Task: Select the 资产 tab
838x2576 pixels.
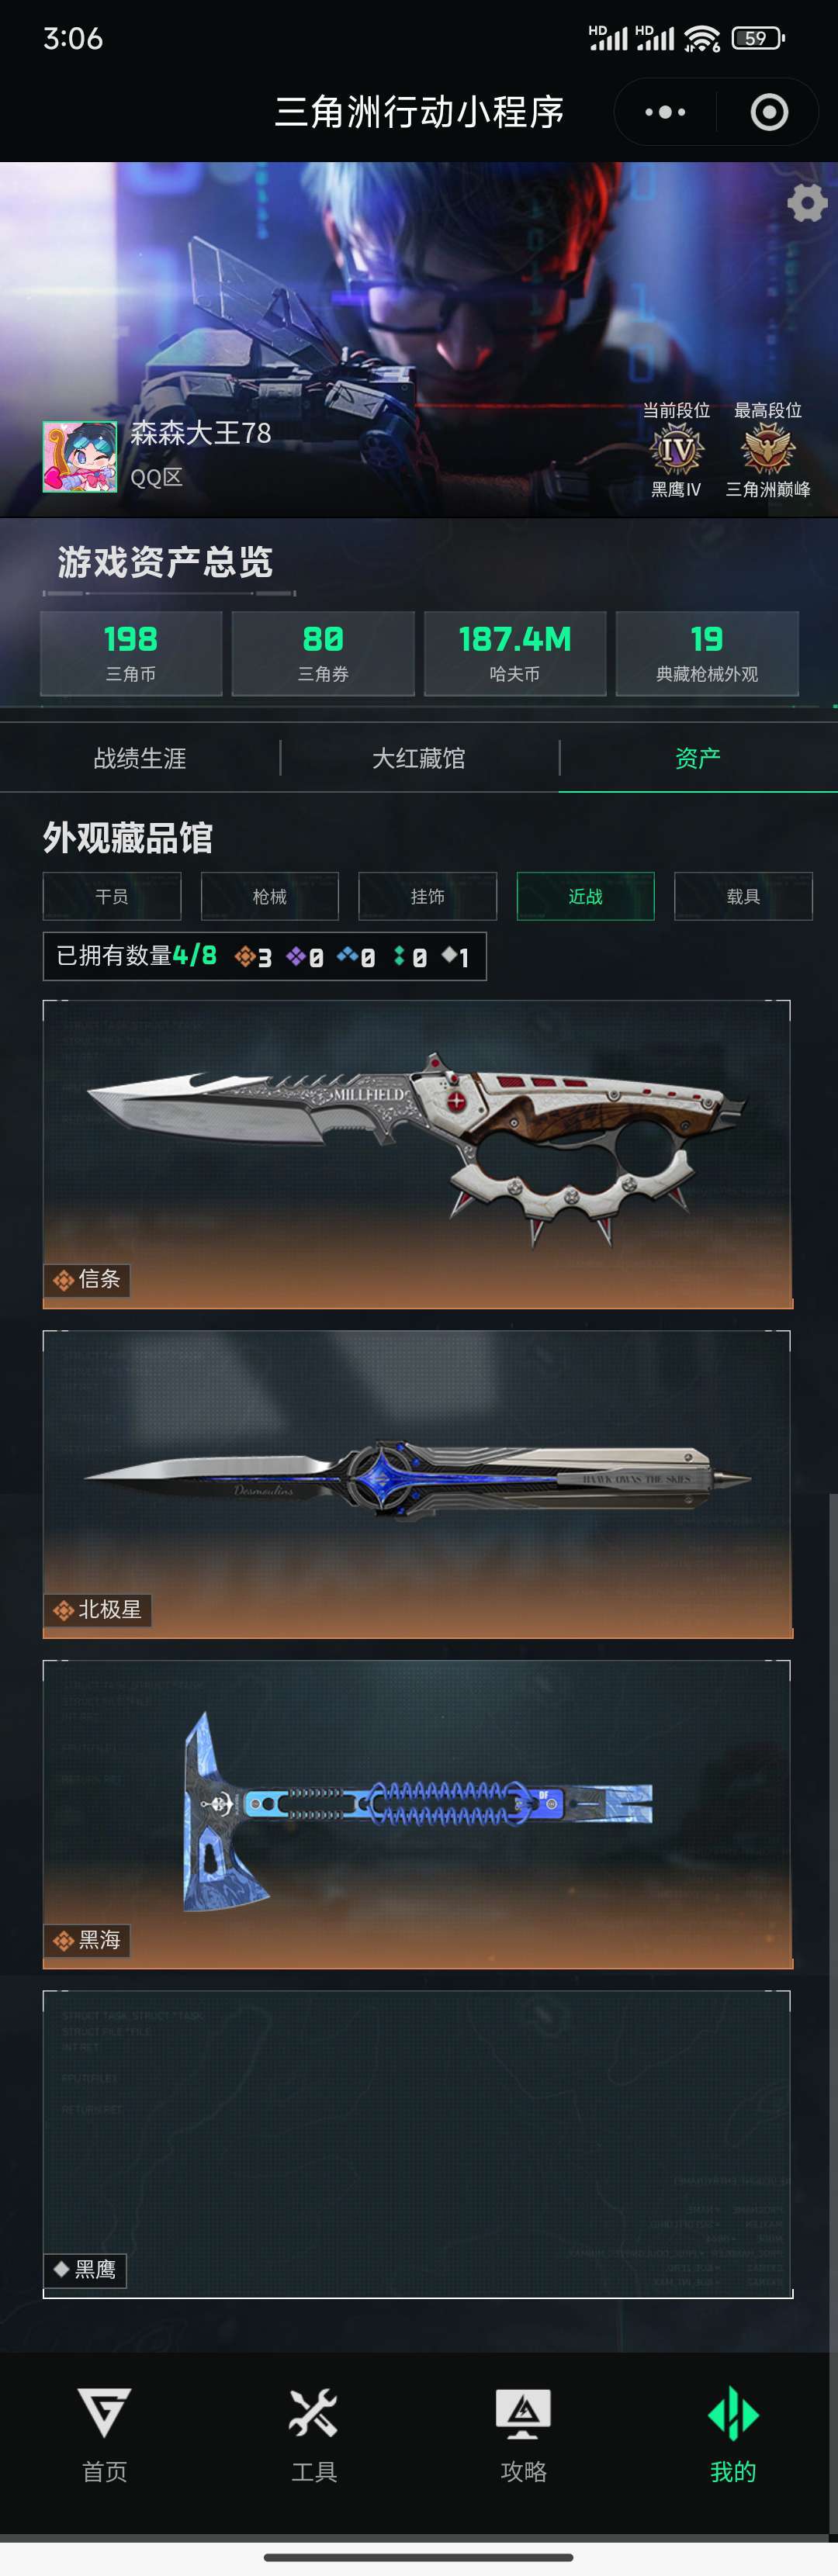Action: point(698,758)
